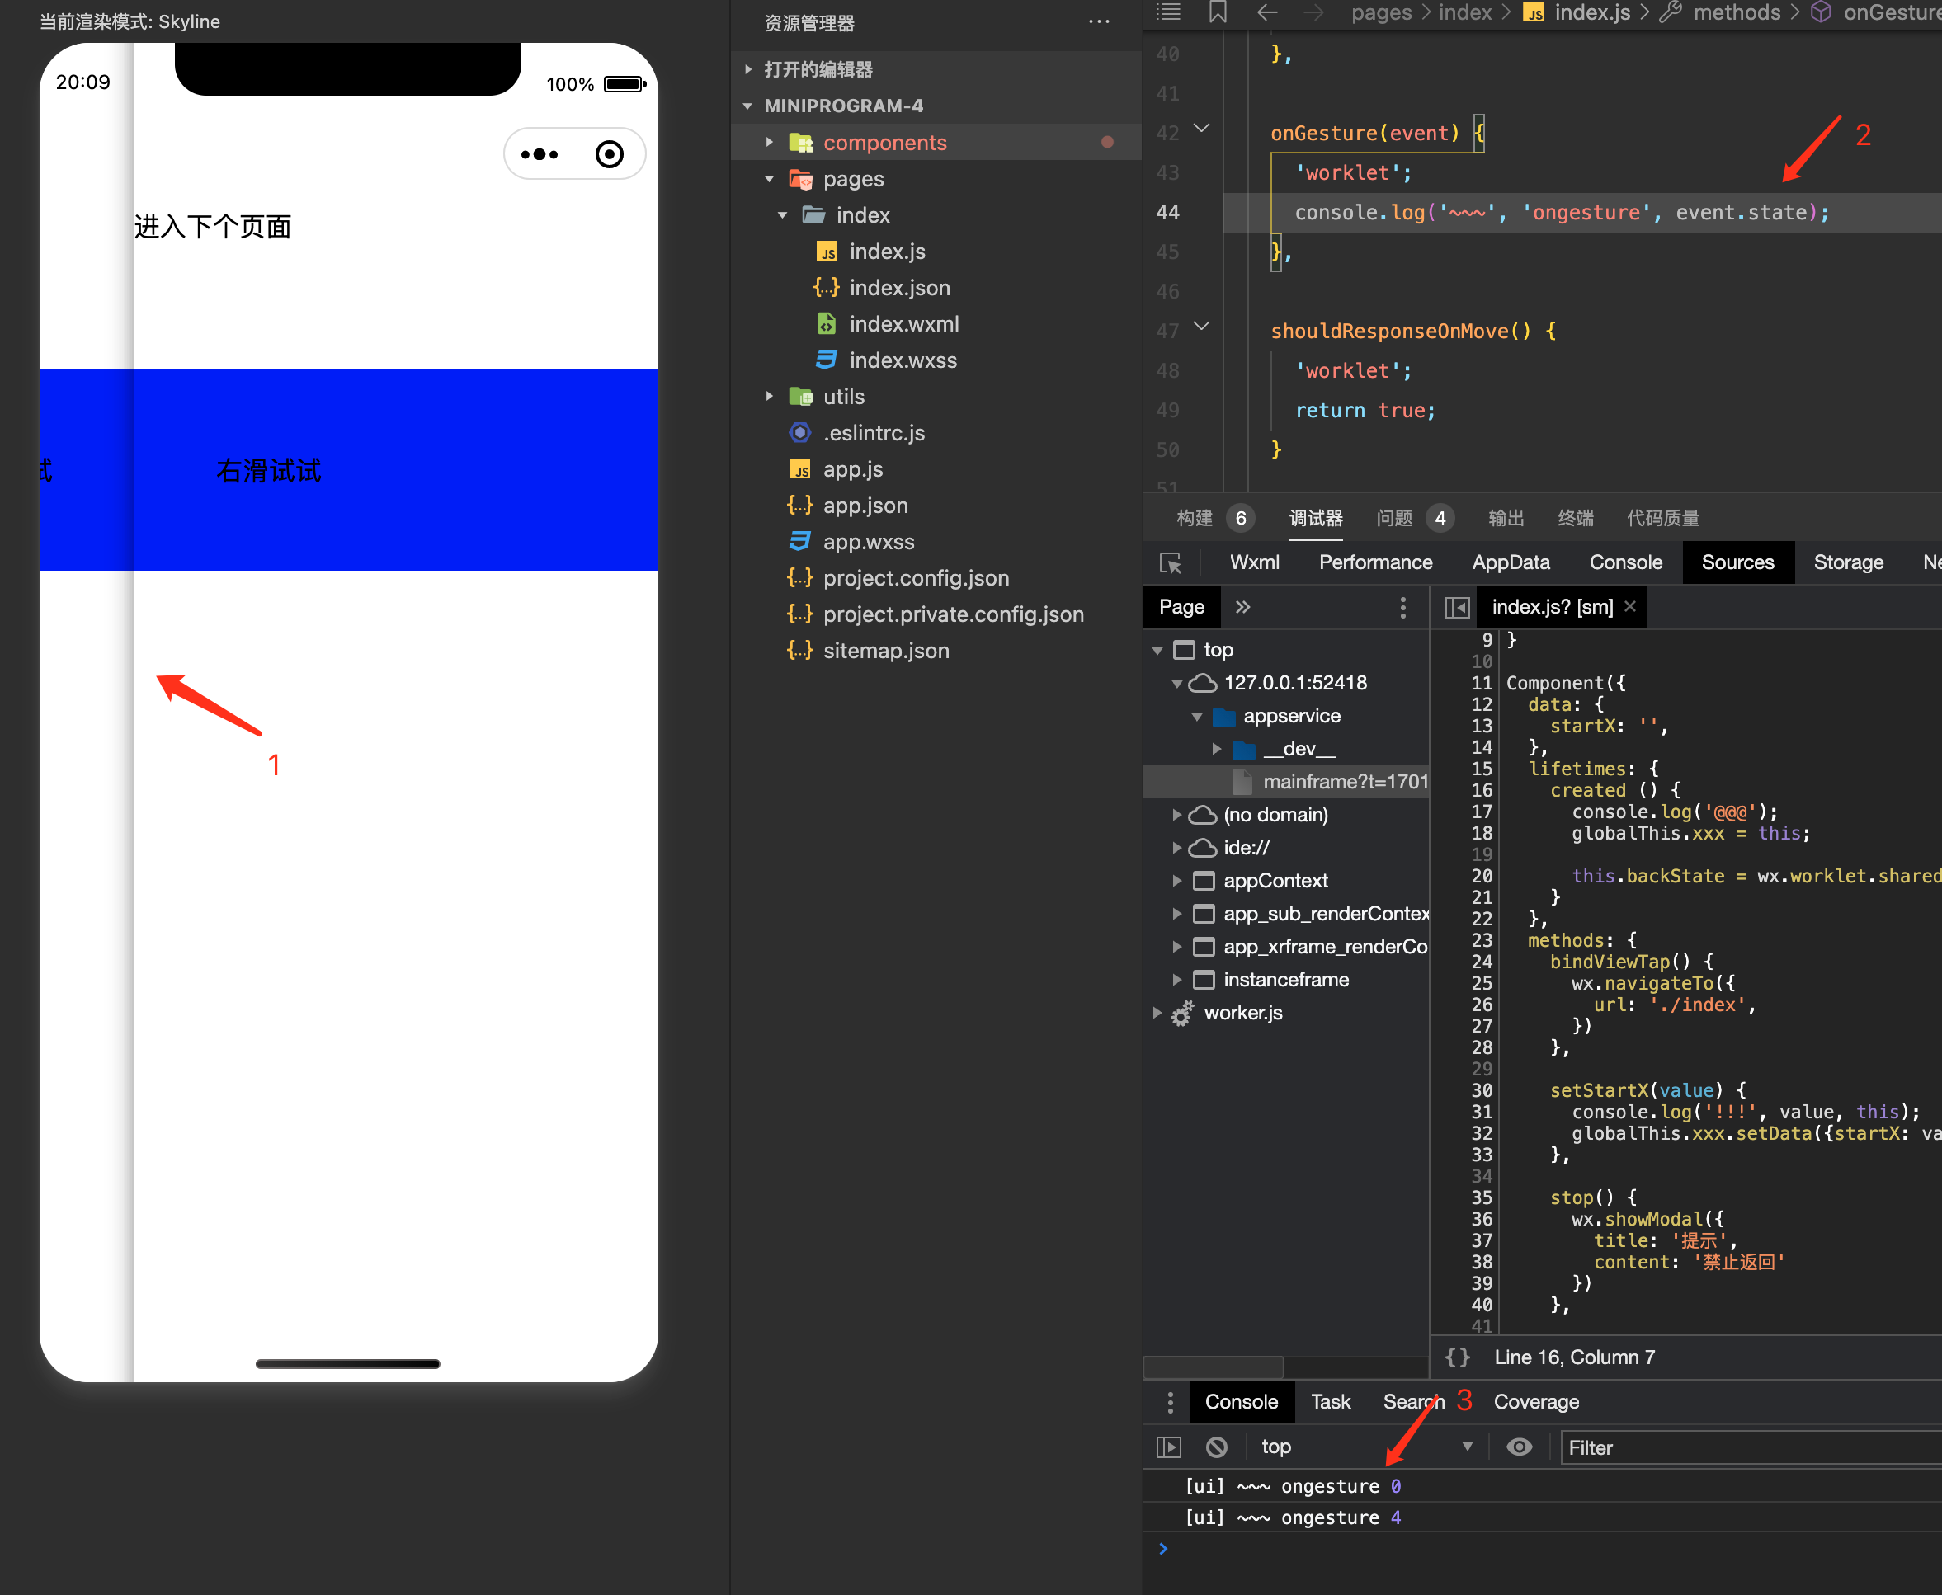
Task: Click the console Filter input field
Action: [1746, 1447]
